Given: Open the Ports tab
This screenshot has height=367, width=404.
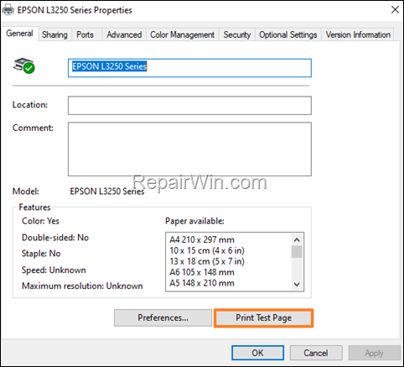Looking at the screenshot, I should 85,34.
